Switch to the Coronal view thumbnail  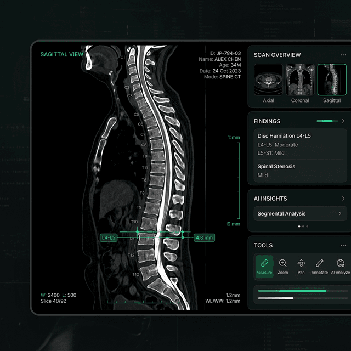[300, 80]
